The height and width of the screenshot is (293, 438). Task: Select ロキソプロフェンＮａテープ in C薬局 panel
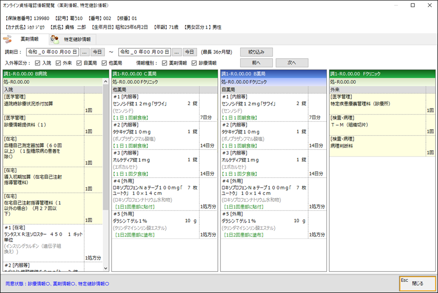click(x=165, y=194)
